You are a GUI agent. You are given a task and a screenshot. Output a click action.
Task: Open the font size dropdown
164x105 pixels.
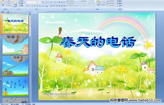pos(40,2)
